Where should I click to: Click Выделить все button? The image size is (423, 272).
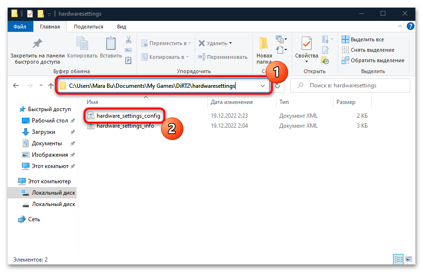(x=367, y=39)
